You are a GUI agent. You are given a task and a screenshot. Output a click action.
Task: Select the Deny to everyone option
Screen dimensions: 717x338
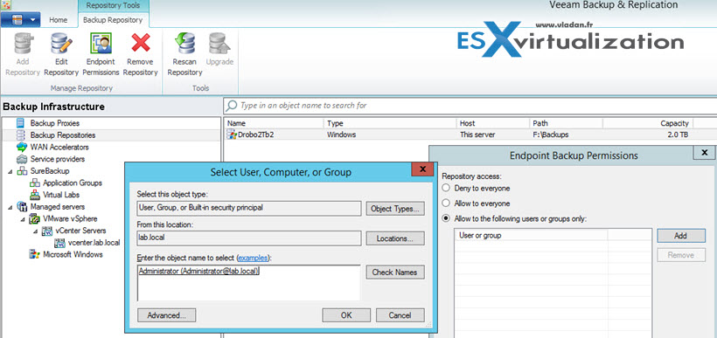point(446,188)
